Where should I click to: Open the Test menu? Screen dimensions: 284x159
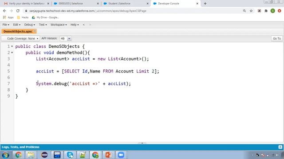pos(43,25)
